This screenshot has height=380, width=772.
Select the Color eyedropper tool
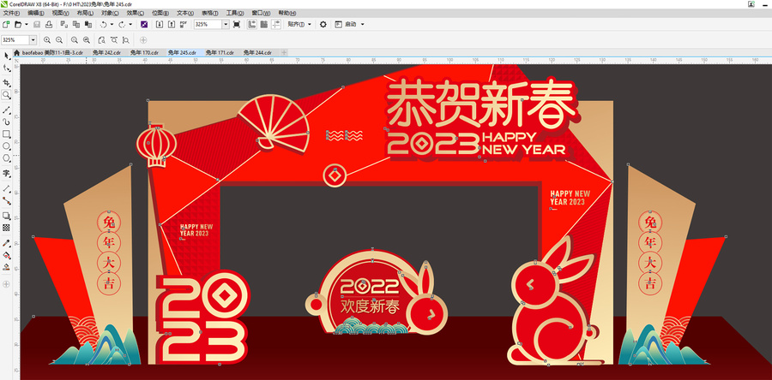click(6, 243)
